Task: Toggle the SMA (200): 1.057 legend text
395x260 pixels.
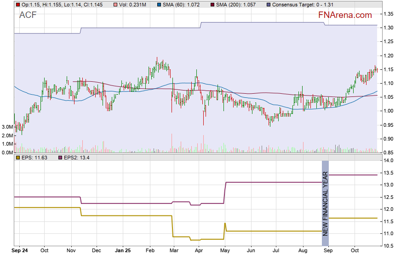Action: (x=239, y=4)
